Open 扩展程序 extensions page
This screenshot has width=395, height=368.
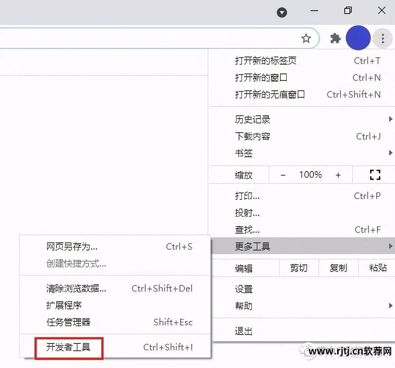[115, 305]
